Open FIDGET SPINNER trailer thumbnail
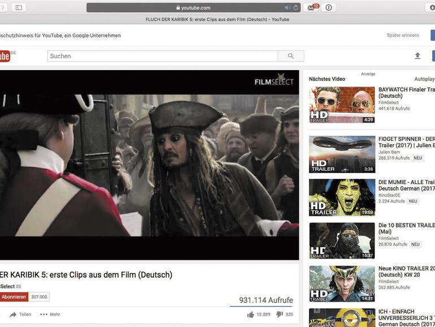 click(342, 154)
